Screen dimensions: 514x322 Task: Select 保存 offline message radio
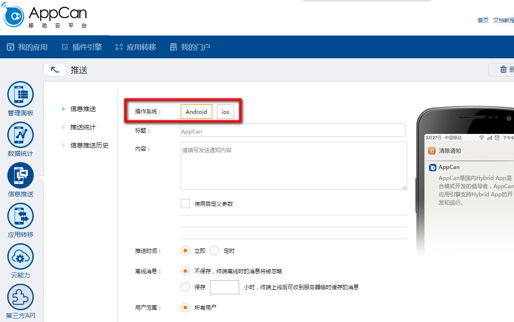point(185,287)
